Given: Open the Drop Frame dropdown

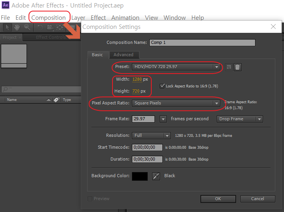Looking at the screenshot, I should click(x=240, y=119).
